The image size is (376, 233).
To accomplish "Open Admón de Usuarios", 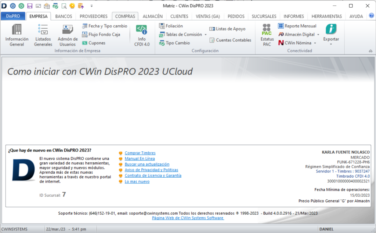I will [x=67, y=35].
